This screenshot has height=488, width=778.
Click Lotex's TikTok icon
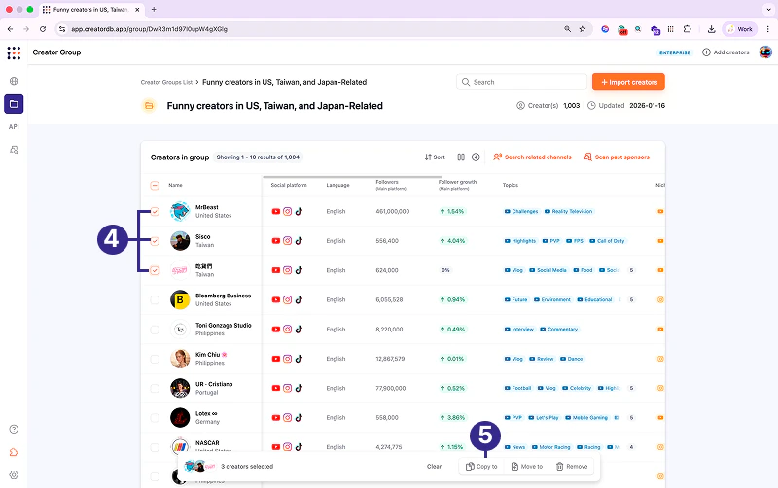tap(299, 418)
